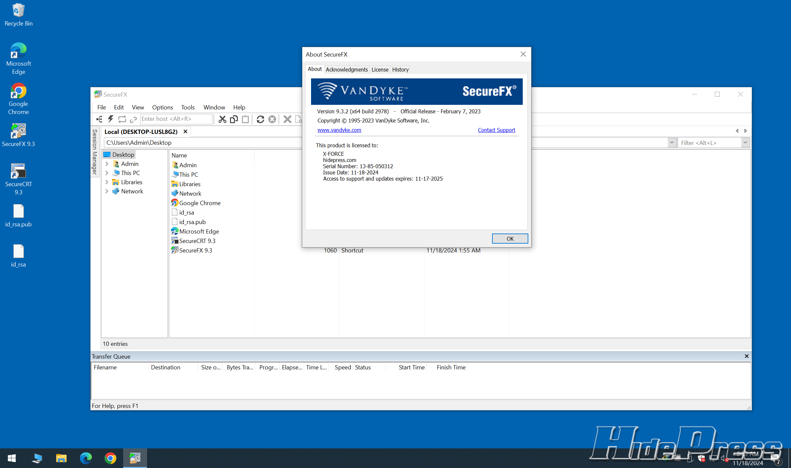Screen dimensions: 791x468
Task: Open the Tools menu
Action: pos(188,107)
